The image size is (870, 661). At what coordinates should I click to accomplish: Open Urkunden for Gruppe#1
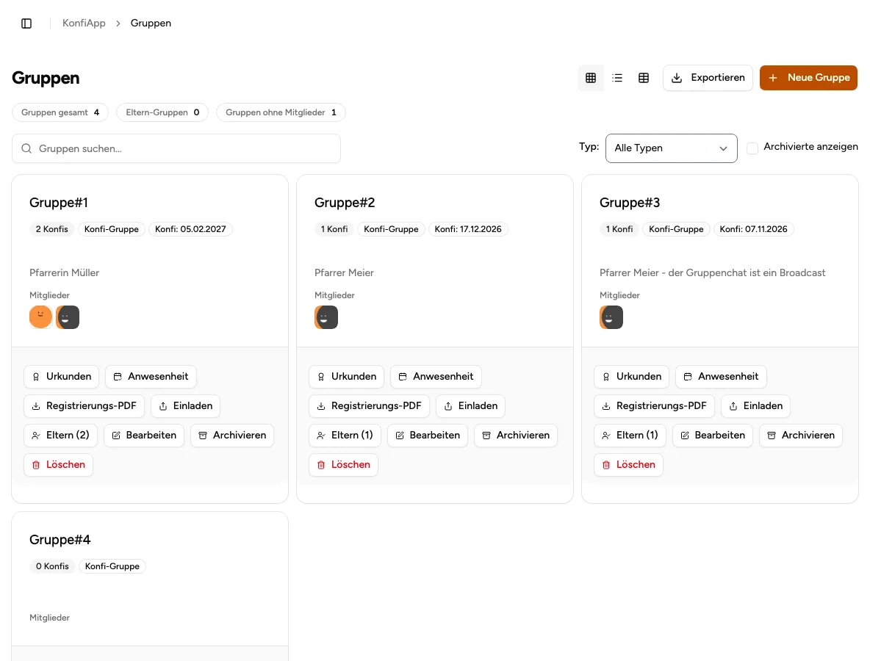click(62, 377)
